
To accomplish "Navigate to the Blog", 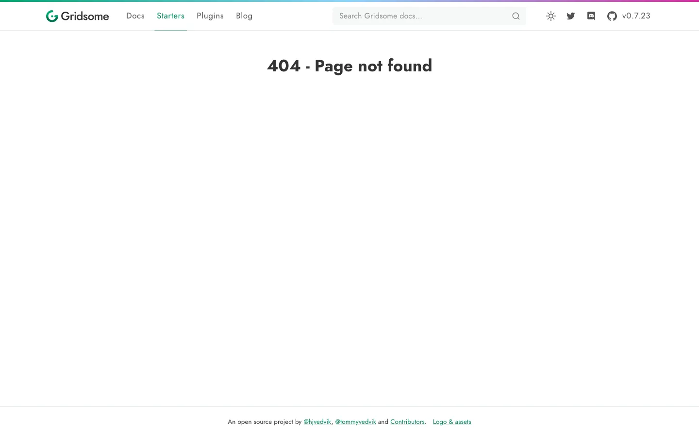I will pyautogui.click(x=244, y=16).
